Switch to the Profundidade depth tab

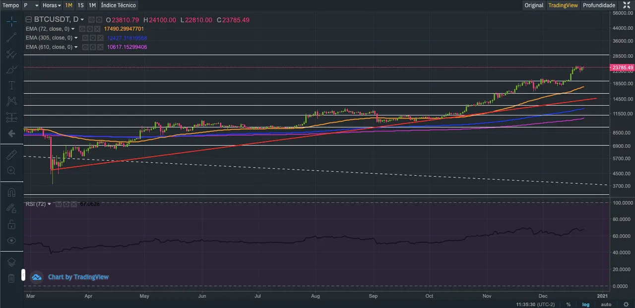tap(599, 5)
